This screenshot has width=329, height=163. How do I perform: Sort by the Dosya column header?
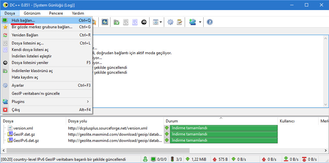pos(33,121)
